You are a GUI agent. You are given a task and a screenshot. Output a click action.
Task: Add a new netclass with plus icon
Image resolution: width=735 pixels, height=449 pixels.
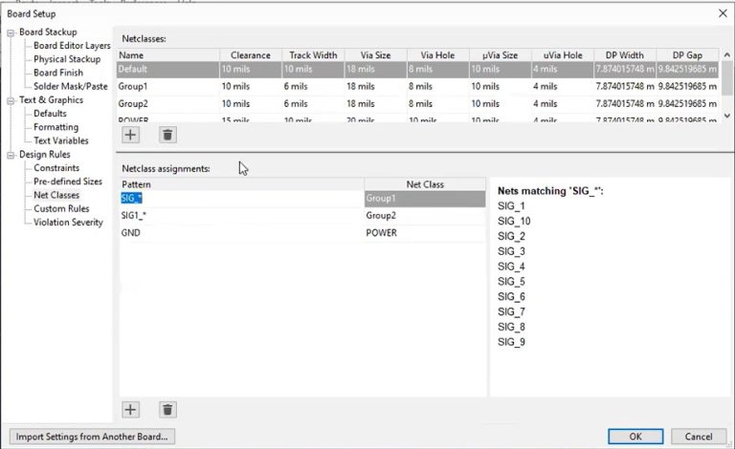tap(131, 136)
